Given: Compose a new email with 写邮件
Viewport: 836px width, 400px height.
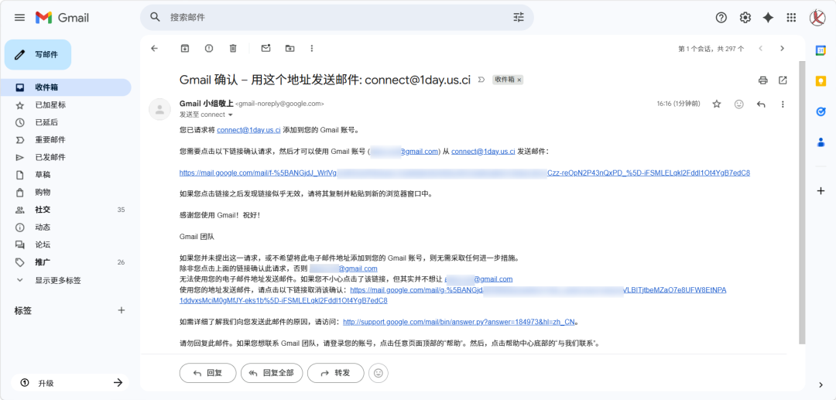Looking at the screenshot, I should pyautogui.click(x=38, y=54).
